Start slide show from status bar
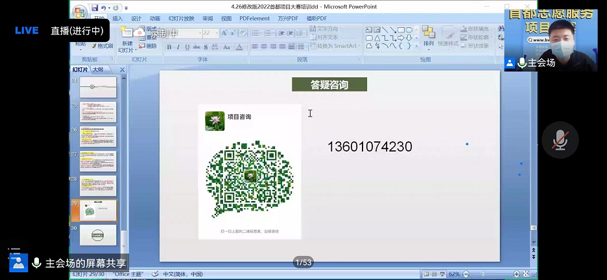Screen dimensions: 607x280 coord(442,274)
